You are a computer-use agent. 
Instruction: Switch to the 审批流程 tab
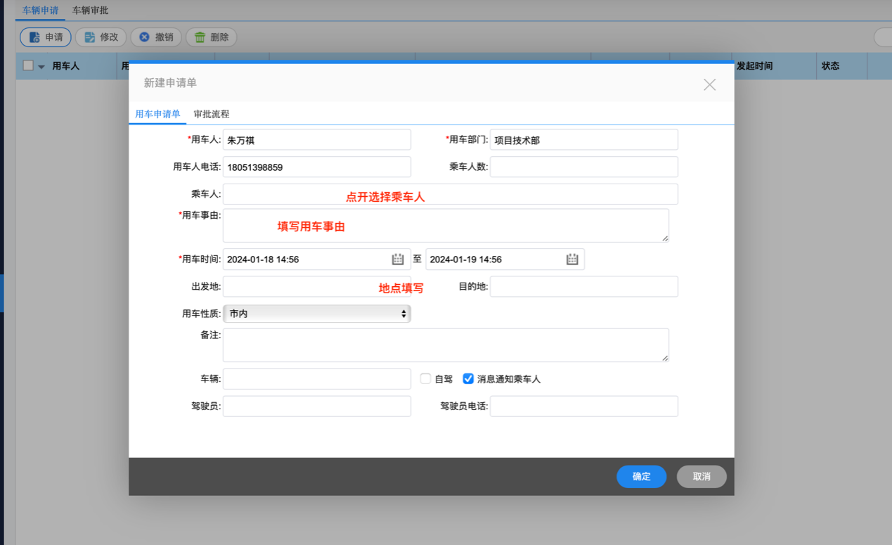pyautogui.click(x=212, y=114)
